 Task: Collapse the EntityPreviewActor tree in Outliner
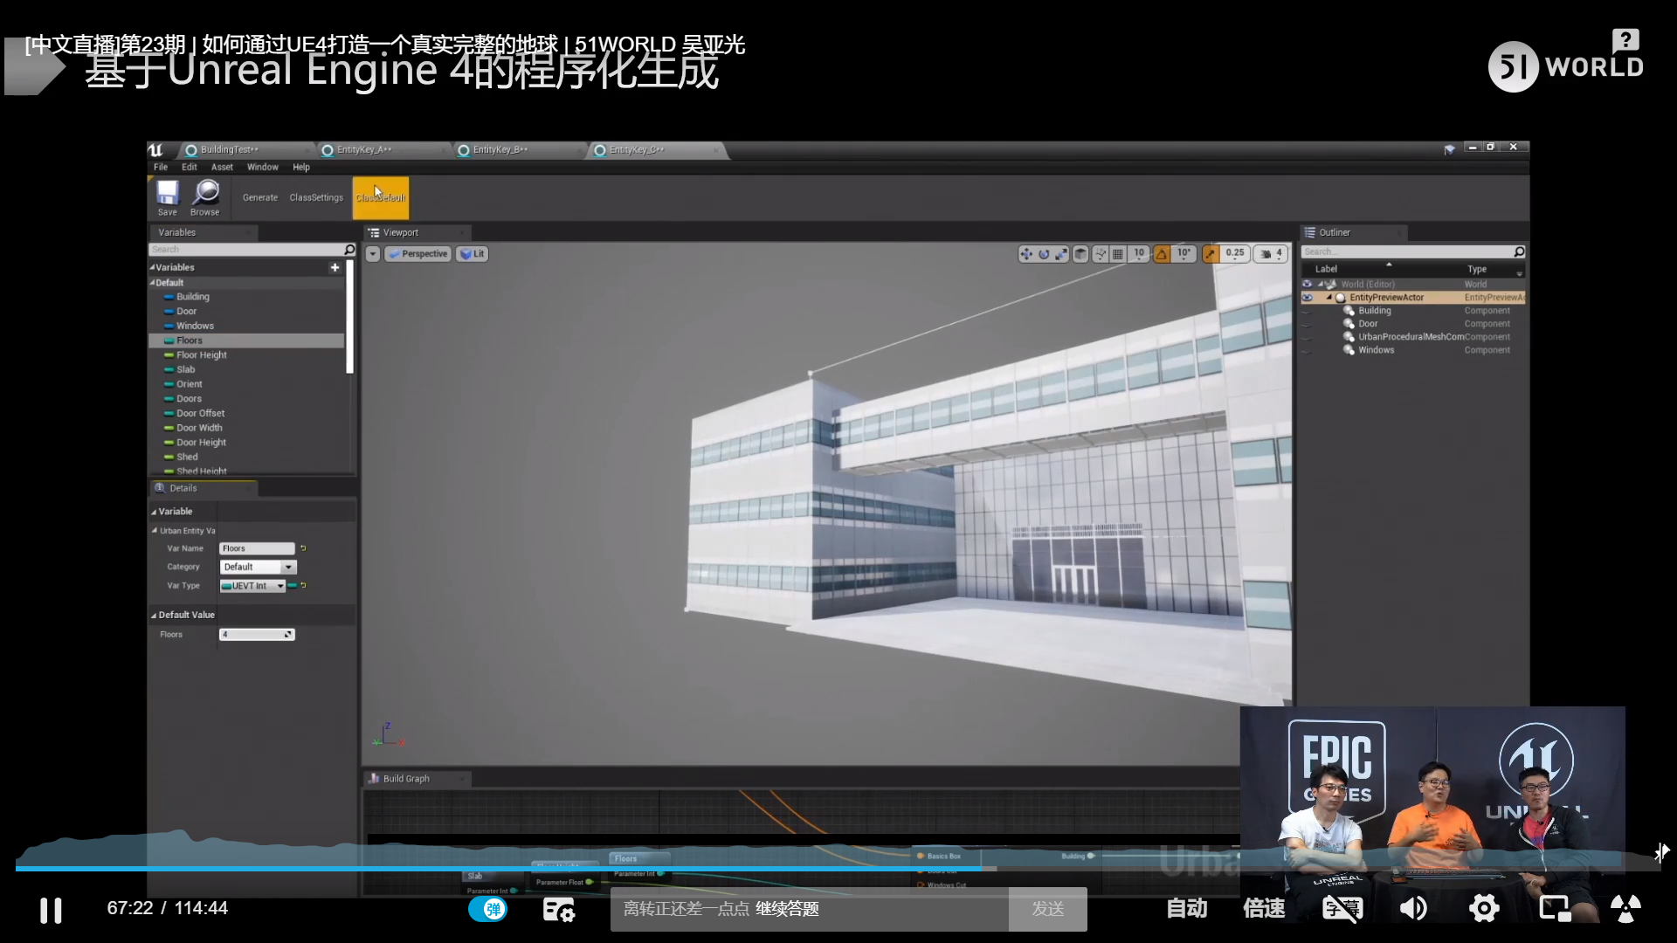click(1328, 298)
